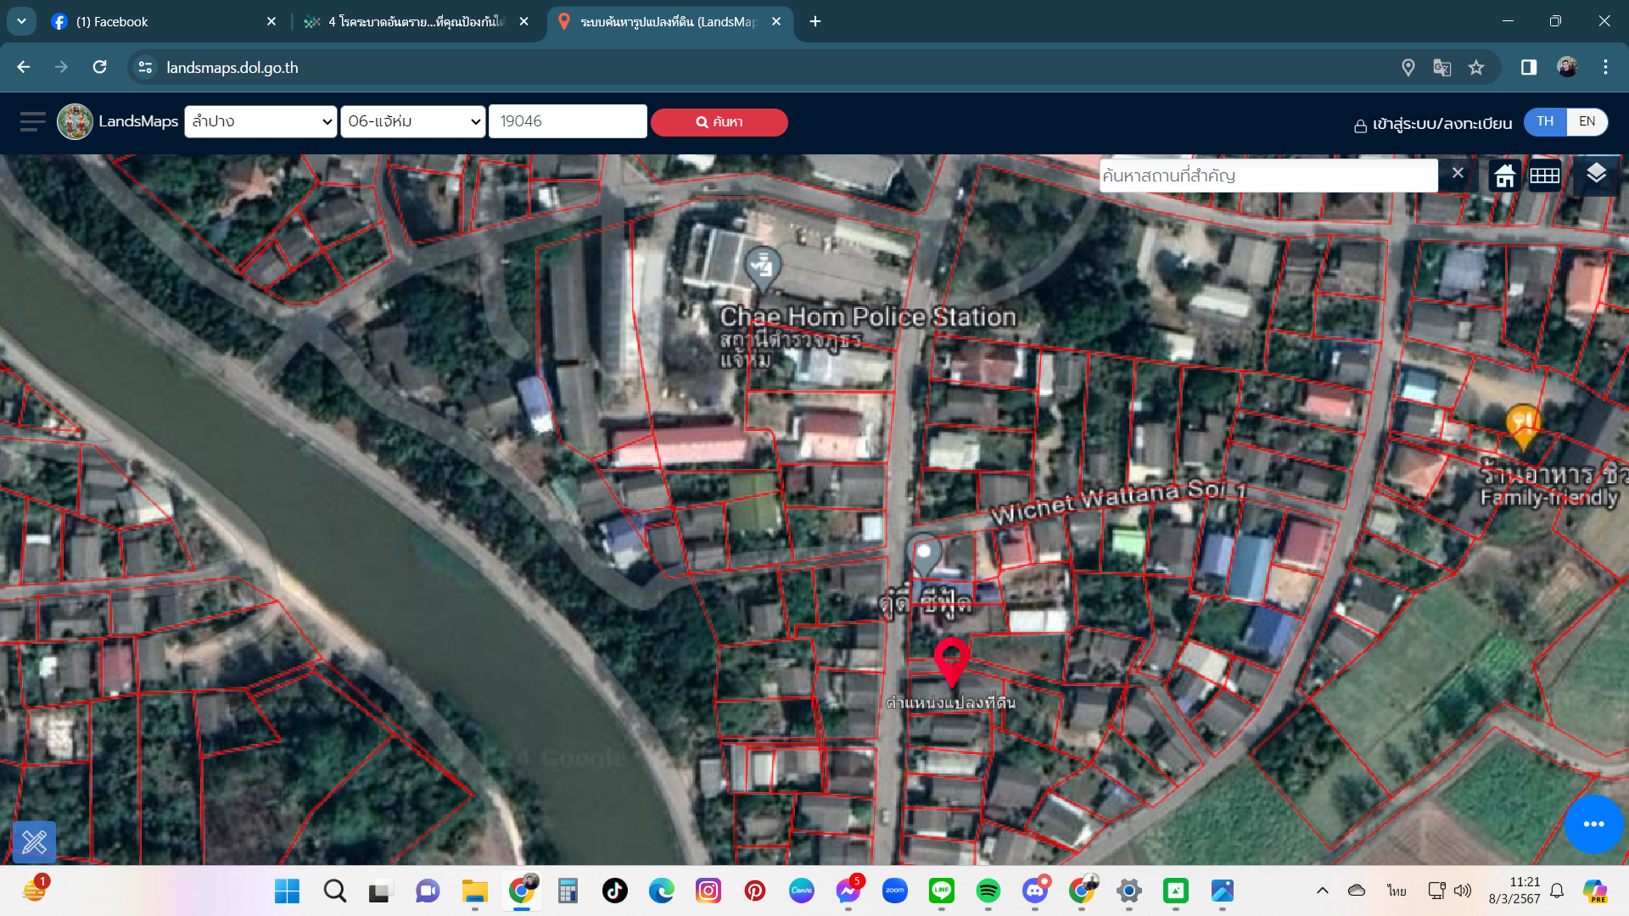This screenshot has width=1629, height=916.
Task: Open the browser side panel icon
Action: coord(1529,67)
